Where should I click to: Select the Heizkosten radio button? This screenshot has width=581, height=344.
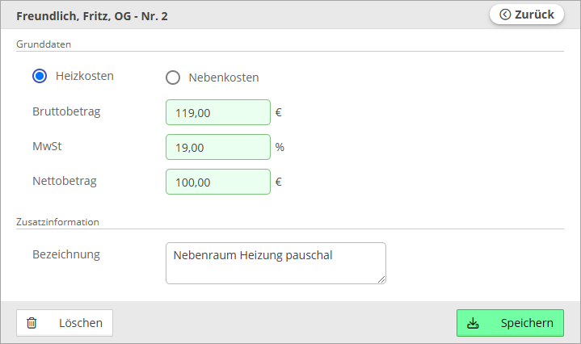click(40, 76)
